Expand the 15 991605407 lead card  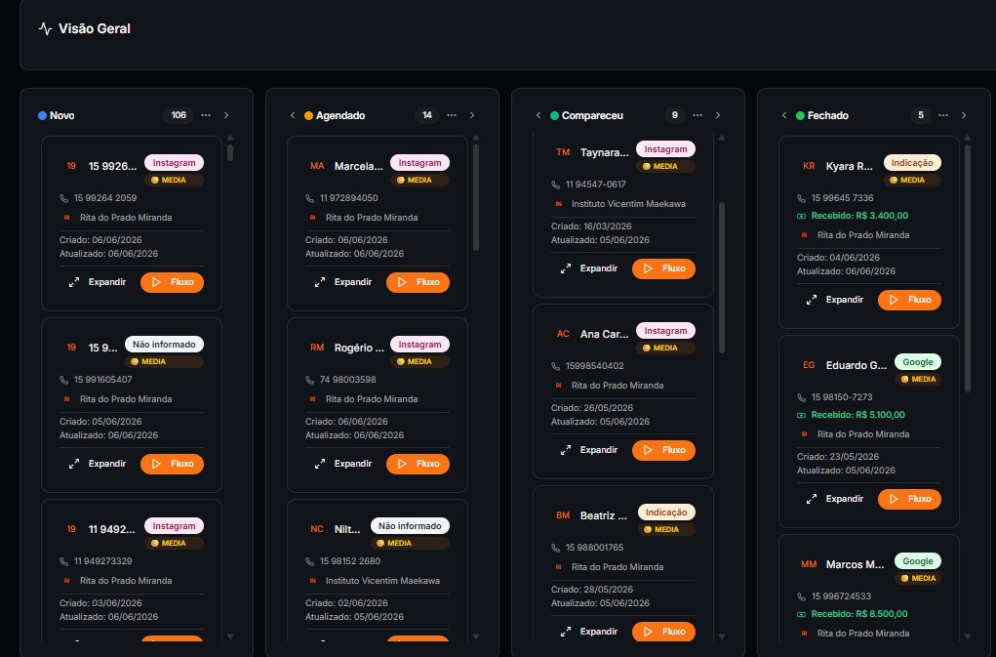point(98,464)
